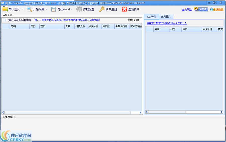The width and height of the screenshot is (226, 142).
Task: Click left arrow of reviews scrollbar
Action: [147, 112]
